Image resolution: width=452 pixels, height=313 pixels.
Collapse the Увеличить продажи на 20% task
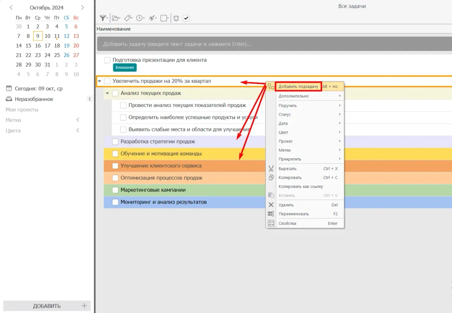tap(99, 81)
